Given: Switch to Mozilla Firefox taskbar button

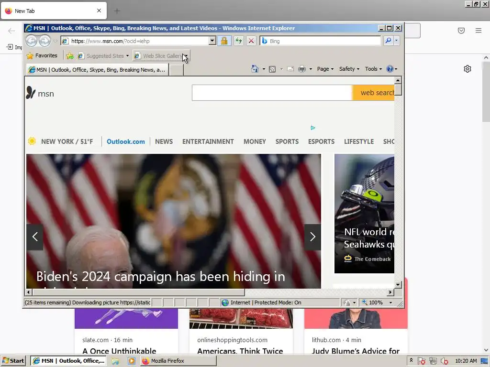Looking at the screenshot, I should coord(178,361).
